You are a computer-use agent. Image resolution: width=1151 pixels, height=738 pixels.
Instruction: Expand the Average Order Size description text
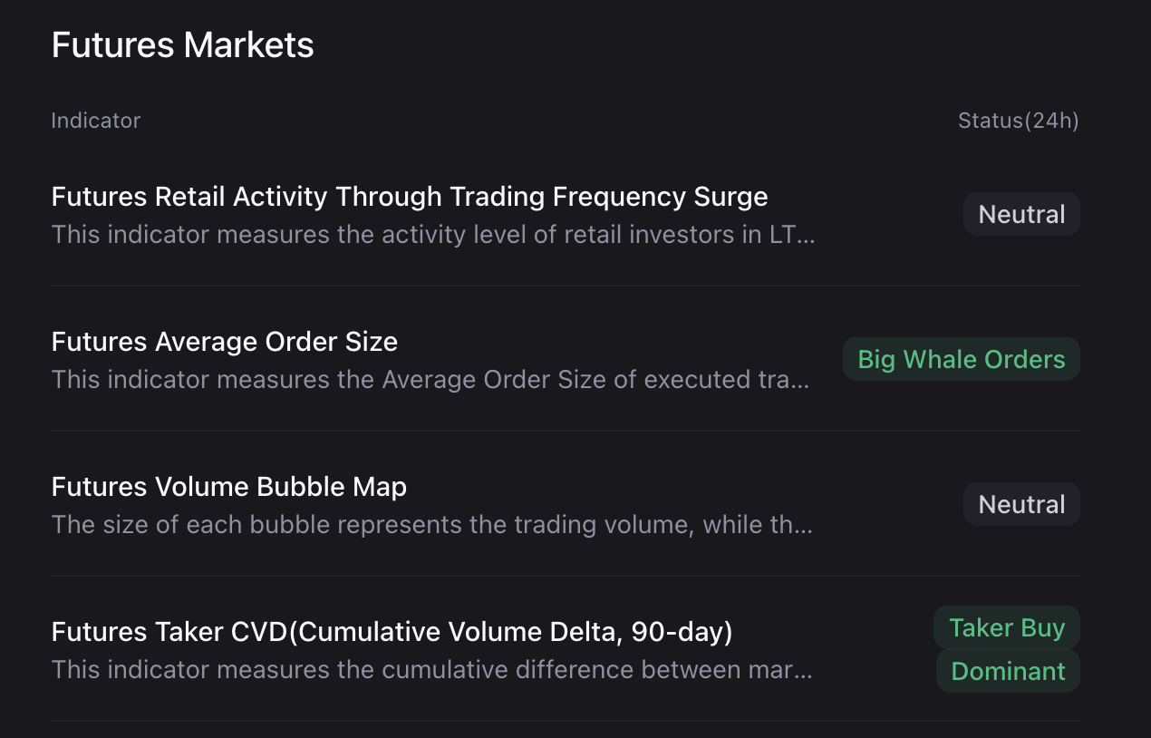[x=430, y=379]
